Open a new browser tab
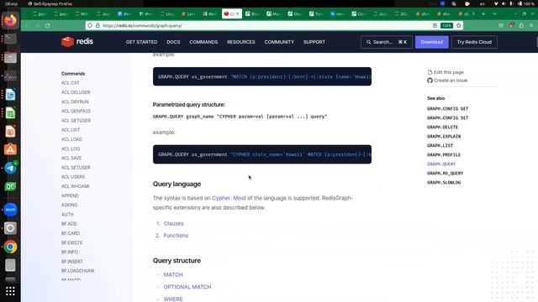This screenshot has width=538, height=302. point(483,14)
